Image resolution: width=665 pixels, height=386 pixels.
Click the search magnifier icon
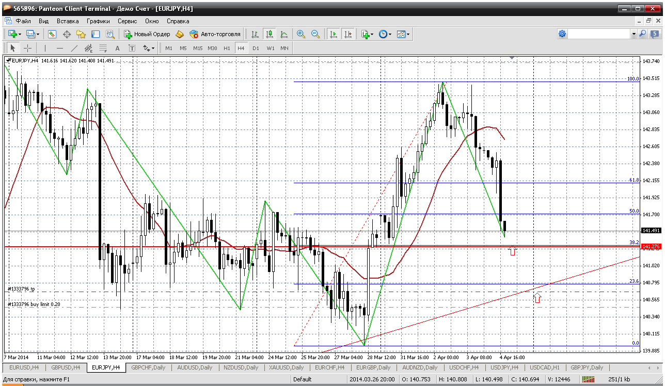click(x=643, y=34)
